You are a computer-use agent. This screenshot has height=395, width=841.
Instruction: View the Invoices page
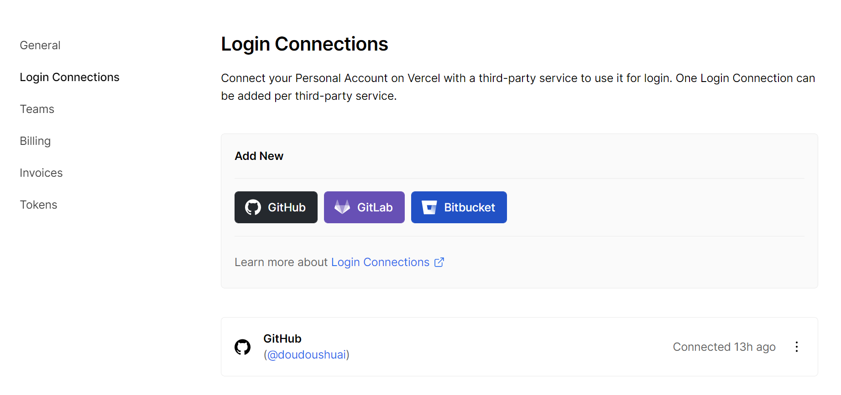click(x=41, y=173)
